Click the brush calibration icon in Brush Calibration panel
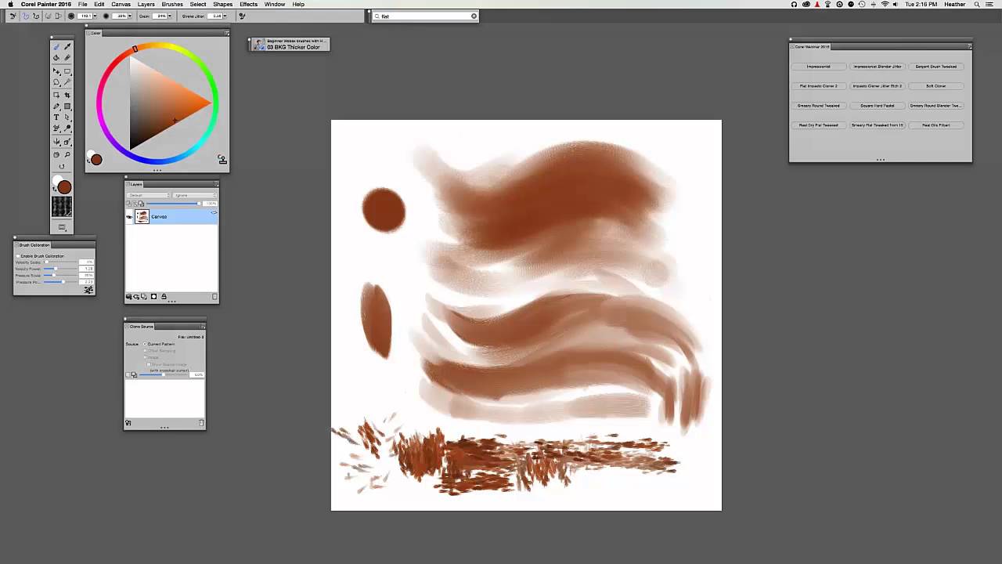Viewport: 1002px width, 564px height. 88,290
